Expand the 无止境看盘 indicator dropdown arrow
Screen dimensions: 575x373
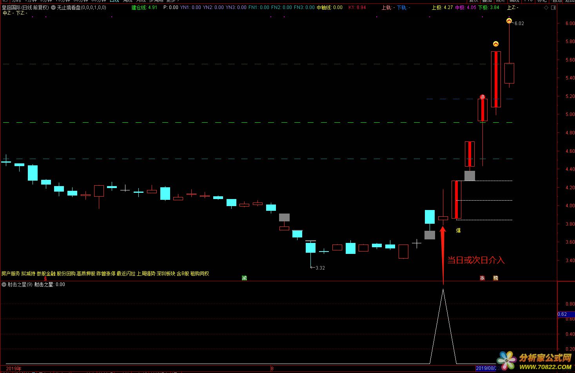click(53, 7)
